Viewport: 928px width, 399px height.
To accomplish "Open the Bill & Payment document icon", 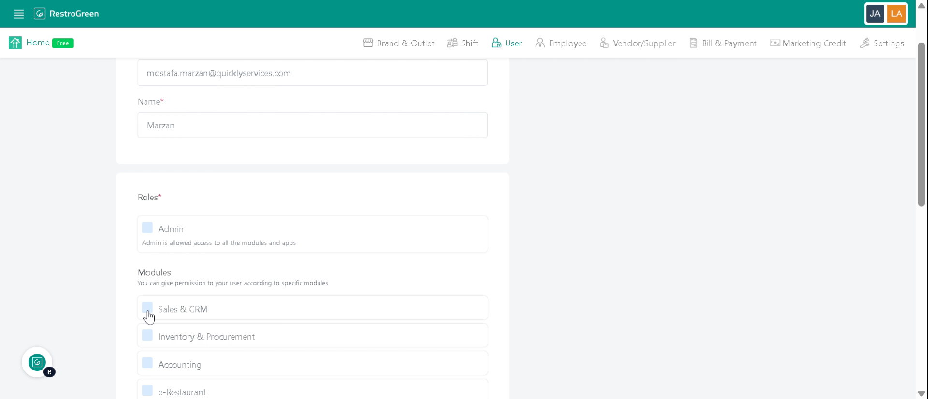I will [x=694, y=43].
